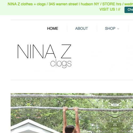Expand the chevron next to SHOP

click(118, 29)
